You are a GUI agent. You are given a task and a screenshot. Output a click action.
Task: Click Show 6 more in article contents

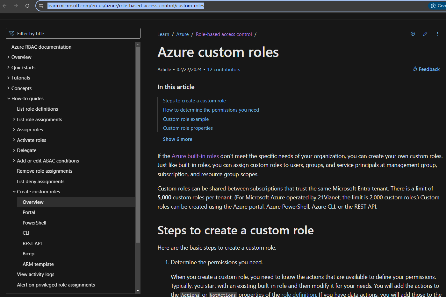(177, 139)
